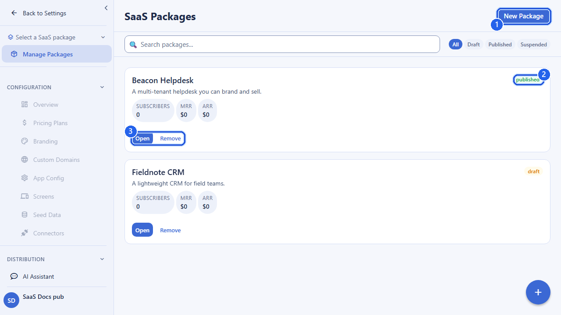This screenshot has height=315, width=561.
Task: Click the published status badge
Action: click(528, 80)
